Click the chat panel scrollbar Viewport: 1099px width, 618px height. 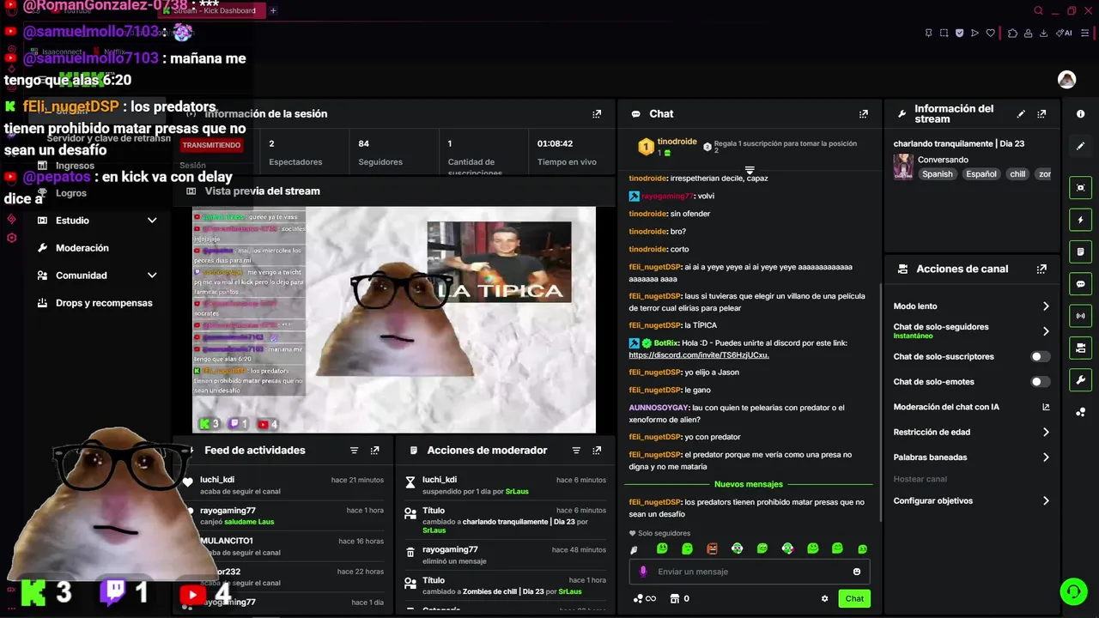[880, 402]
